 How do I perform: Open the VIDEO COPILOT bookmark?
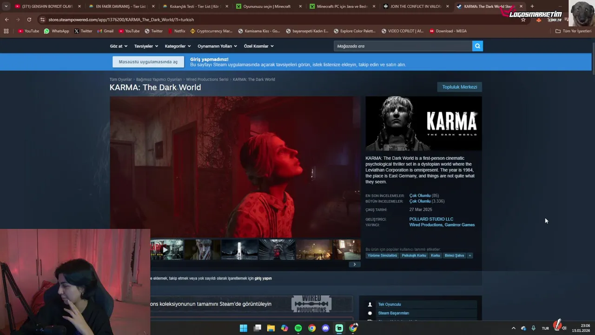(x=402, y=31)
